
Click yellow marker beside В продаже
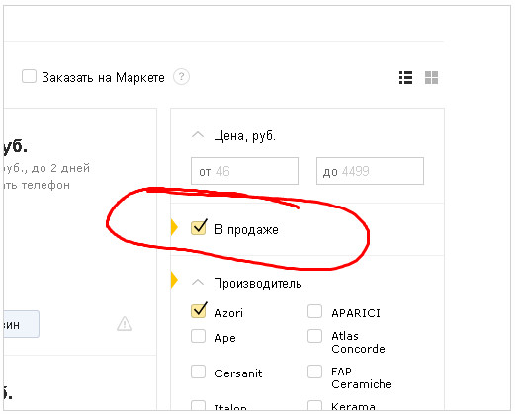coord(174,227)
